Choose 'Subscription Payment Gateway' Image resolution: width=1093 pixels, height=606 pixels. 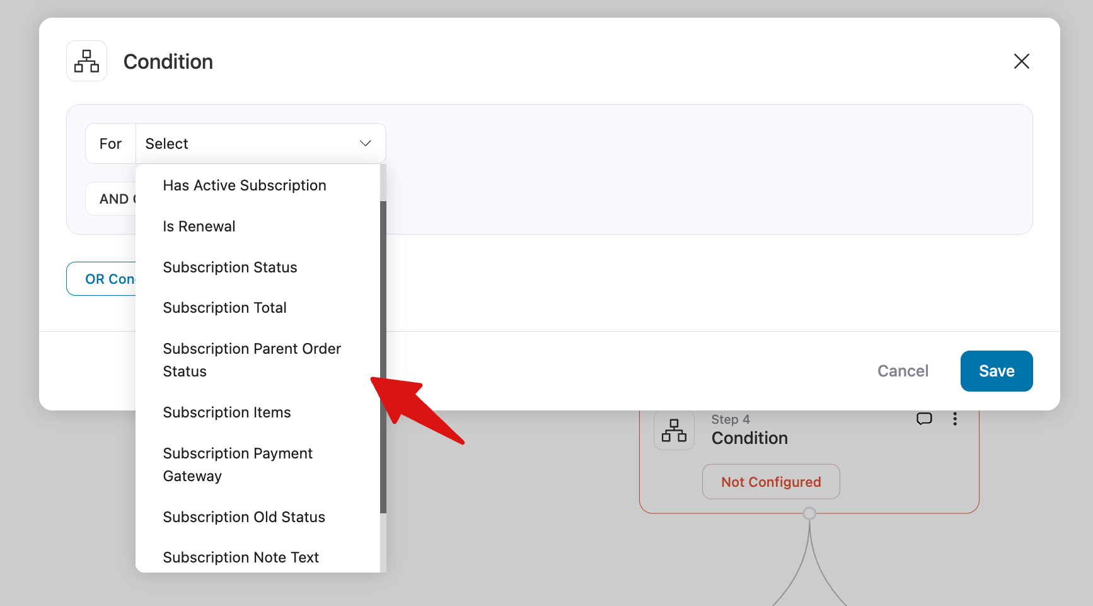tap(238, 464)
